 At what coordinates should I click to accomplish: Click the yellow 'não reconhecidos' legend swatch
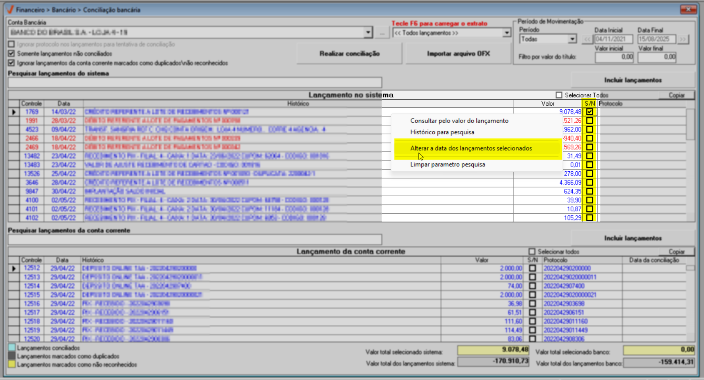12,365
